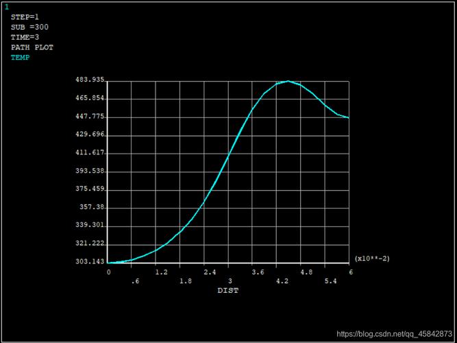The width and height of the screenshot is (457, 343).
Task: Click the x-axis value 1.2
Action: pyautogui.click(x=162, y=272)
